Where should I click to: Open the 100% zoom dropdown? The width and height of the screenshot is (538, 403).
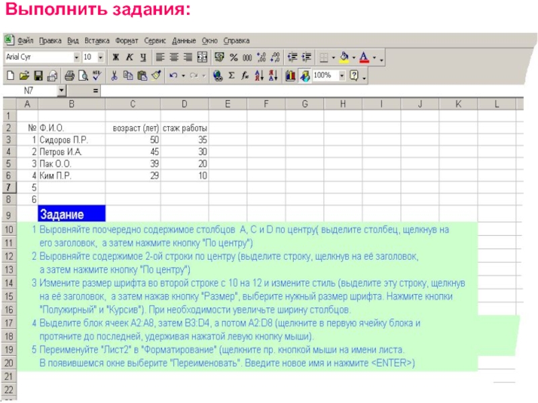coord(342,76)
